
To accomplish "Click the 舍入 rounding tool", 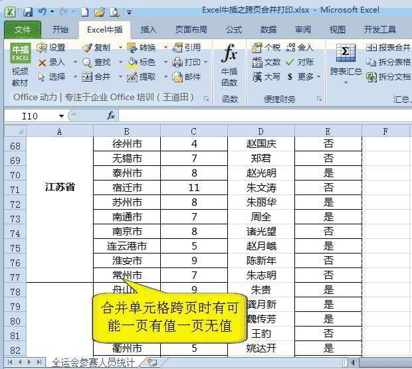I will tap(300, 48).
